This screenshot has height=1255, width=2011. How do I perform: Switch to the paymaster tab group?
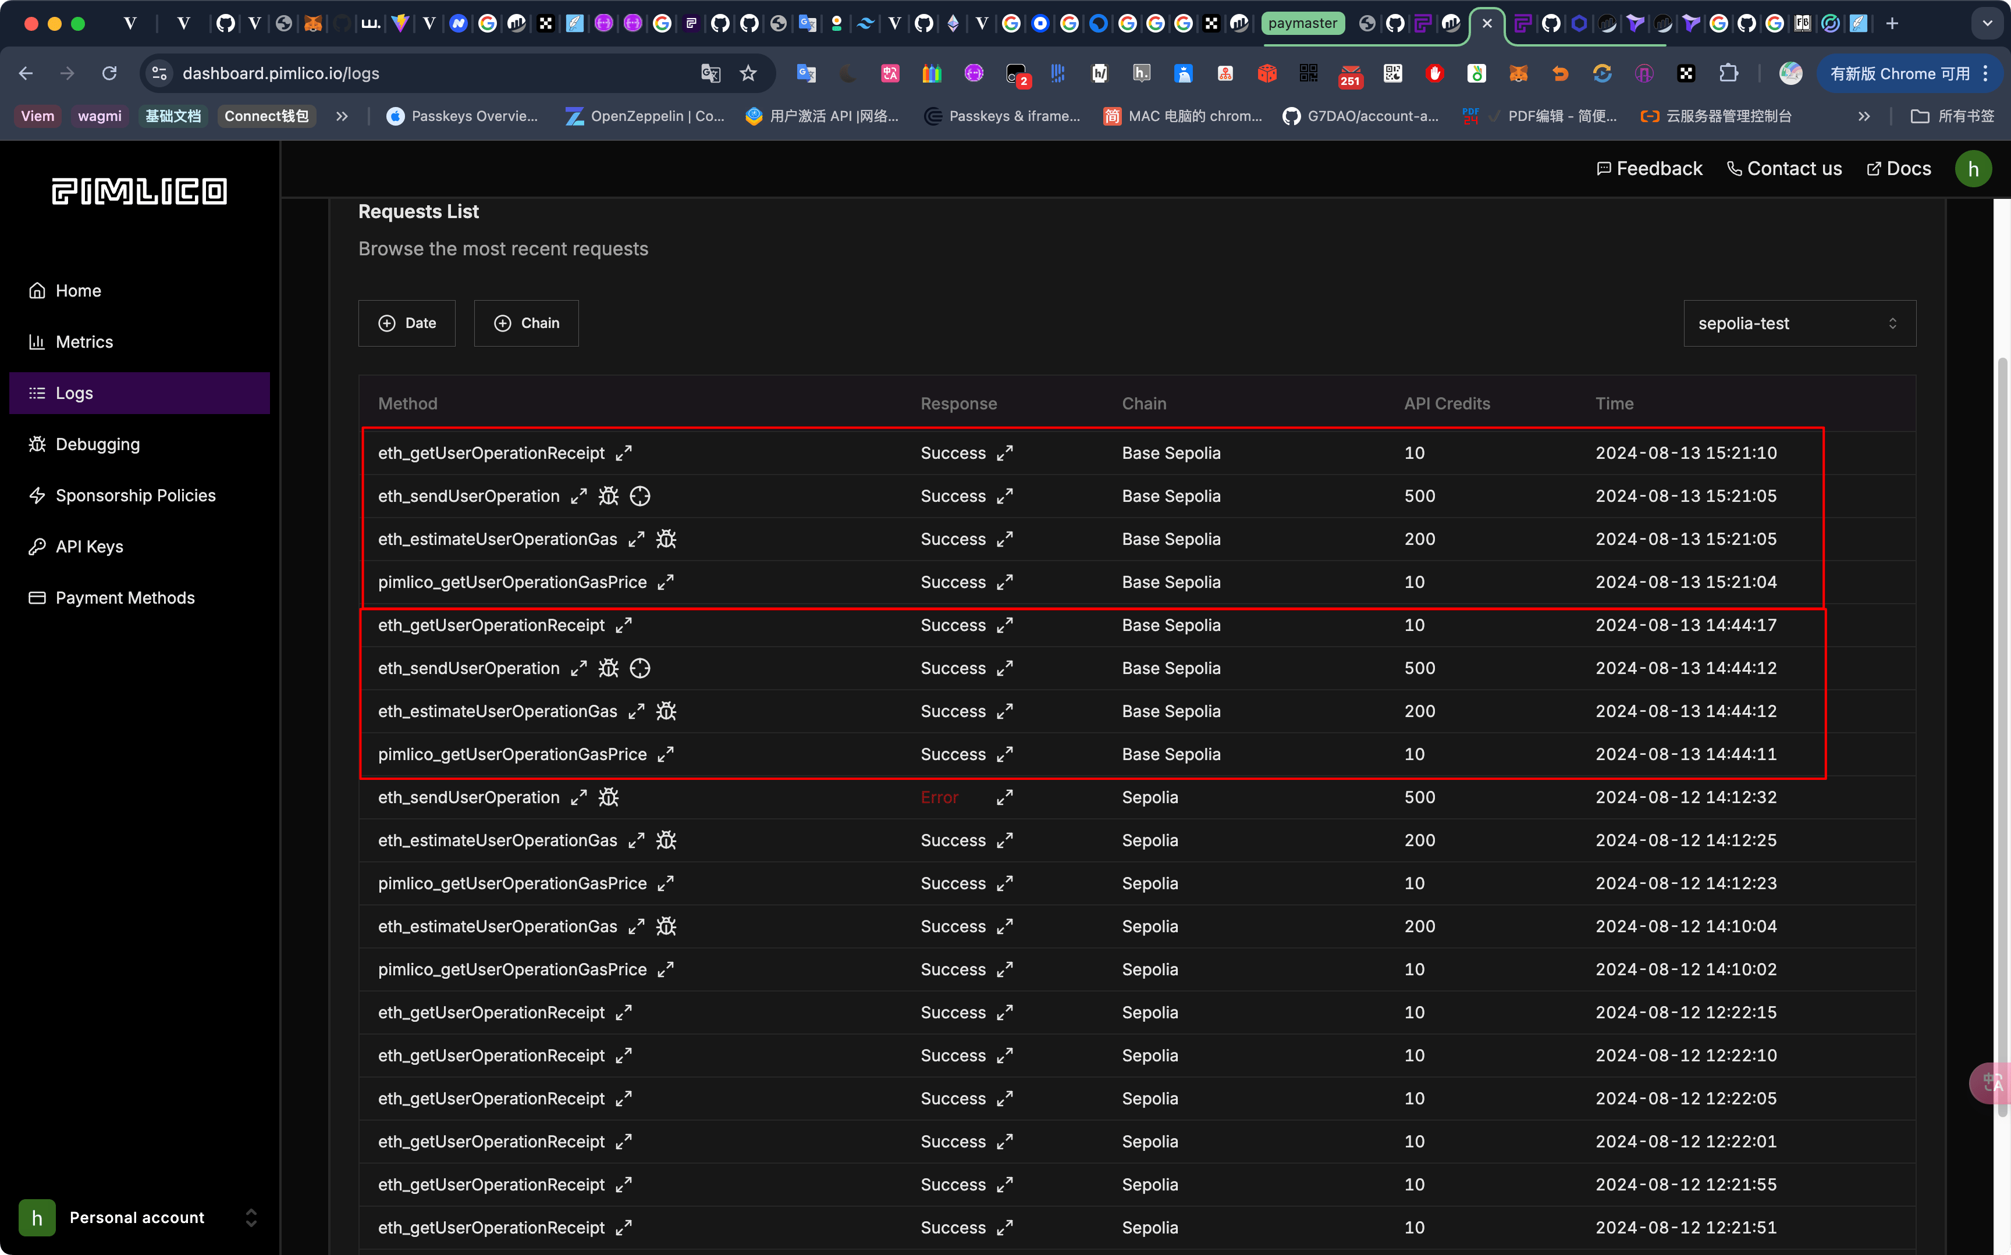coord(1302,23)
